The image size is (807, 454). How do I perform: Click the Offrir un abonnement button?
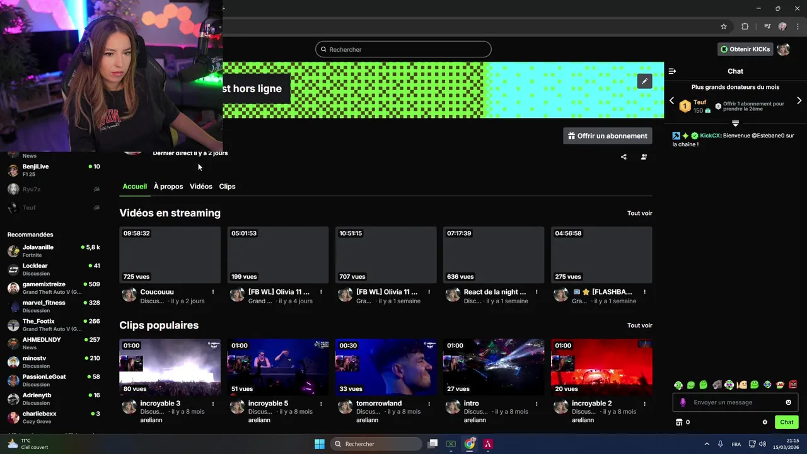(608, 136)
